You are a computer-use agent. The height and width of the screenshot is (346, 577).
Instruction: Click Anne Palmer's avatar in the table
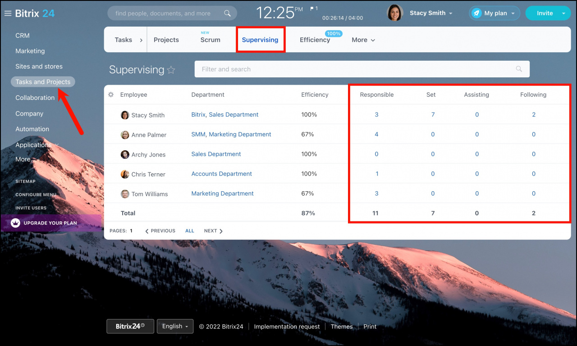125,135
